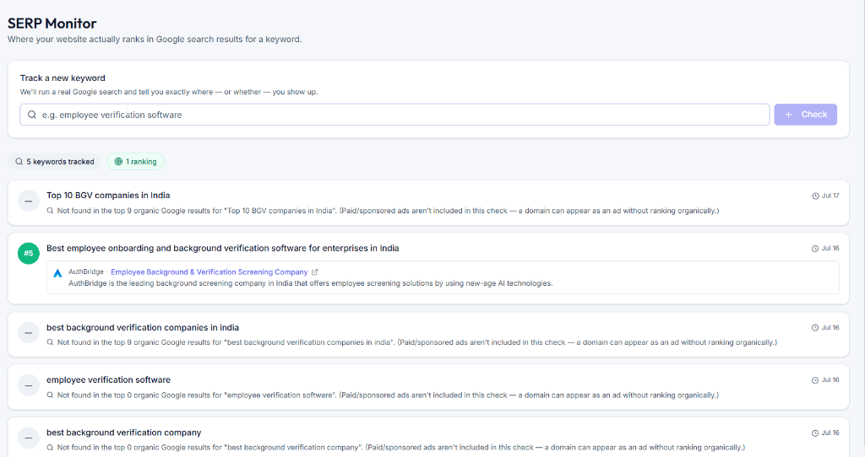Click the 'Jul 17' date text
Viewport: 865px width, 457px height.
830,196
